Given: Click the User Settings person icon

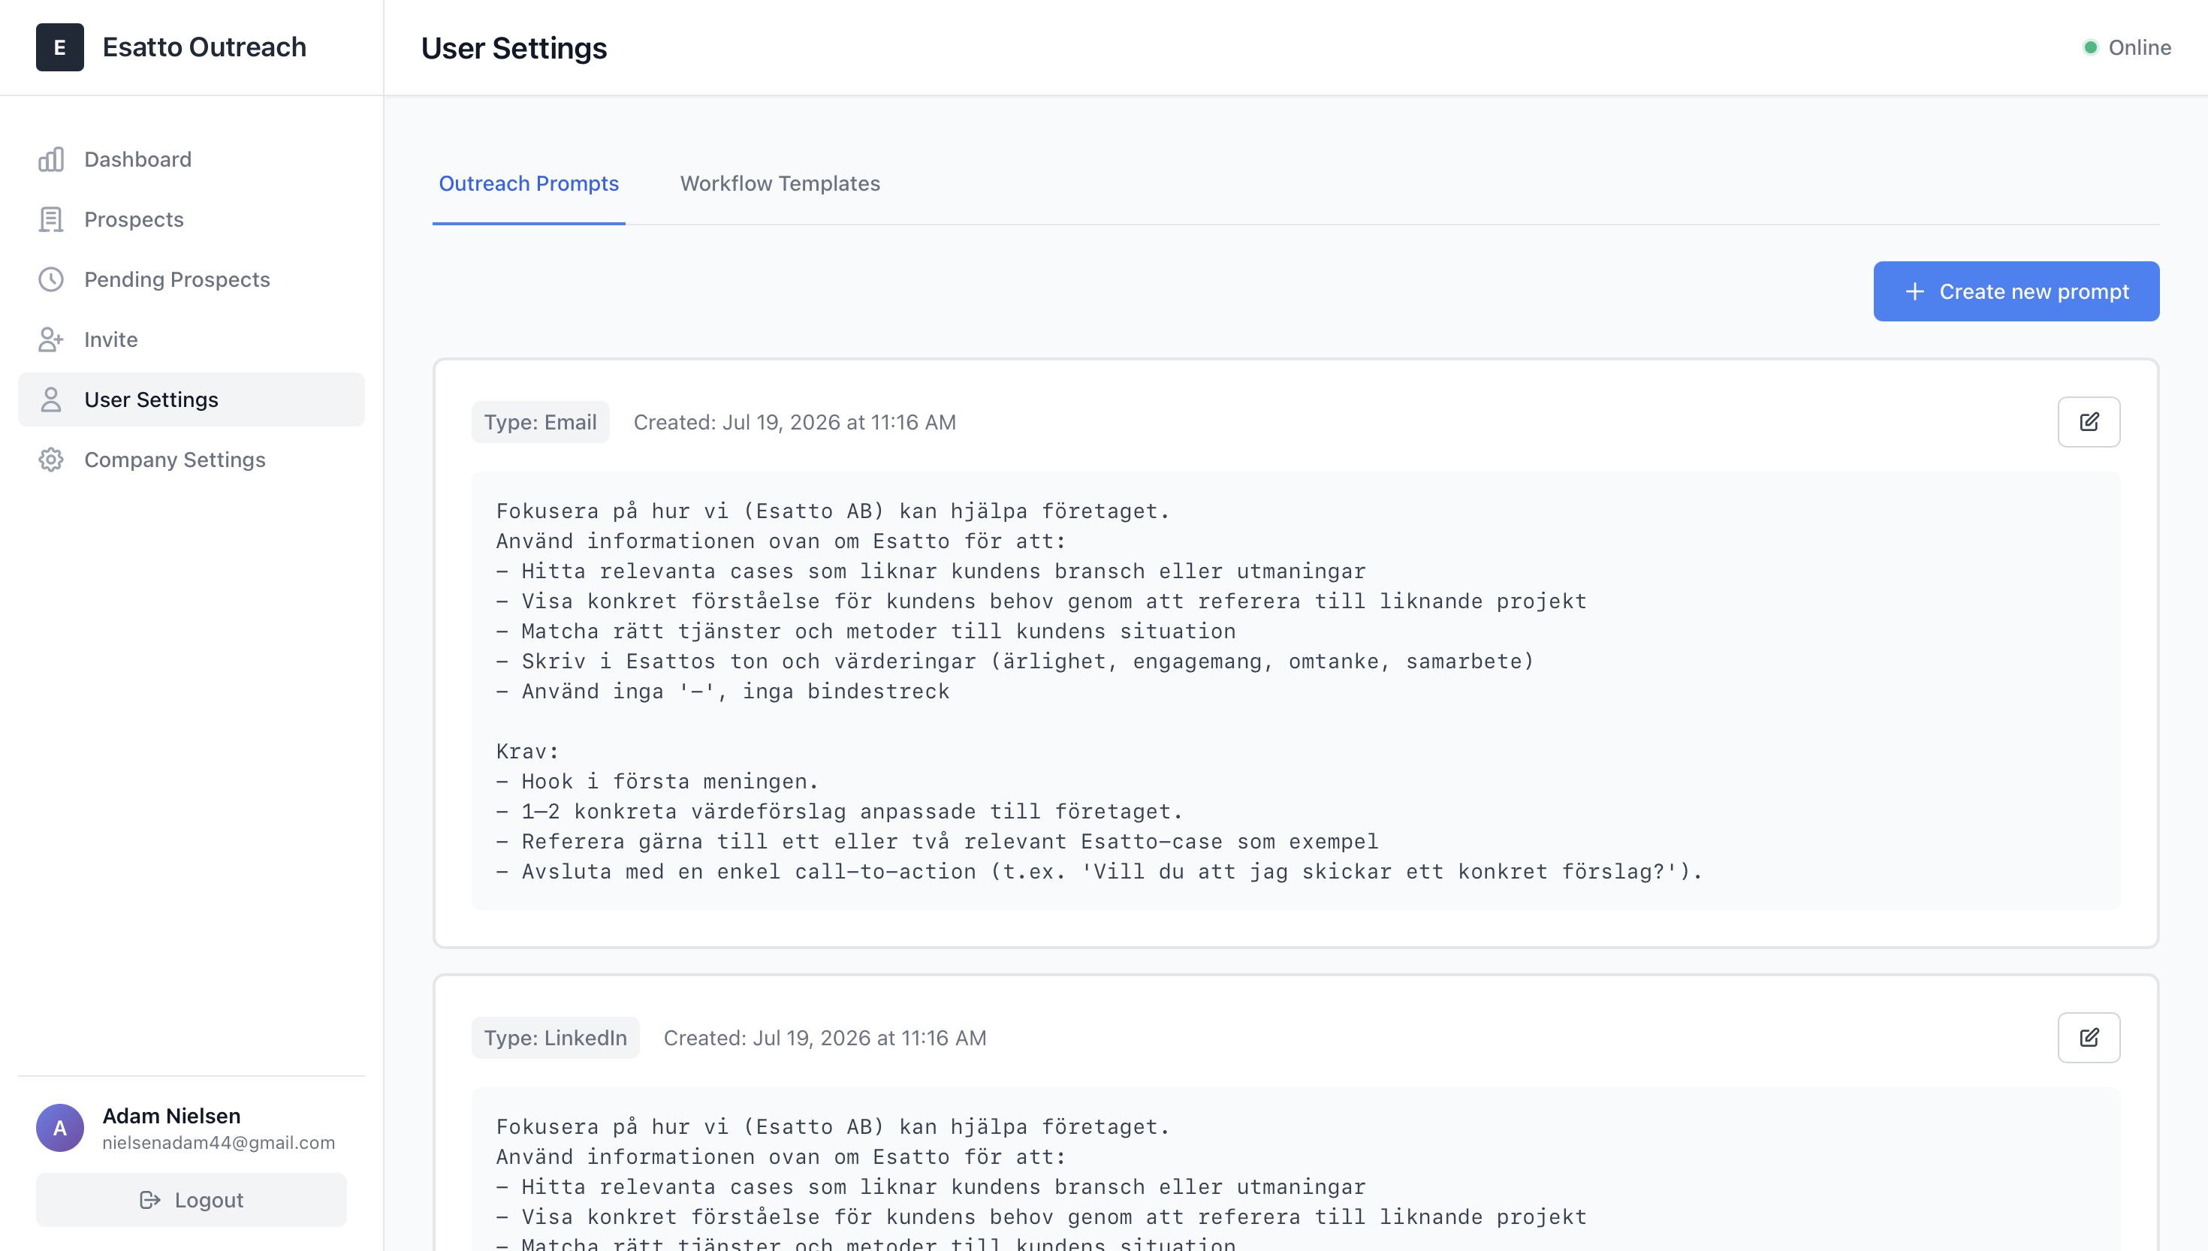Looking at the screenshot, I should tap(50, 399).
